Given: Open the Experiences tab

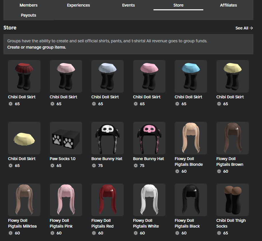Looking at the screenshot, I should [x=78, y=5].
